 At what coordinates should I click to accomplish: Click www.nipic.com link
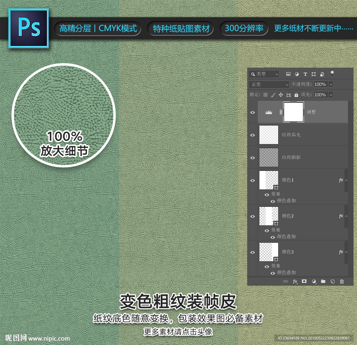pos(49,339)
